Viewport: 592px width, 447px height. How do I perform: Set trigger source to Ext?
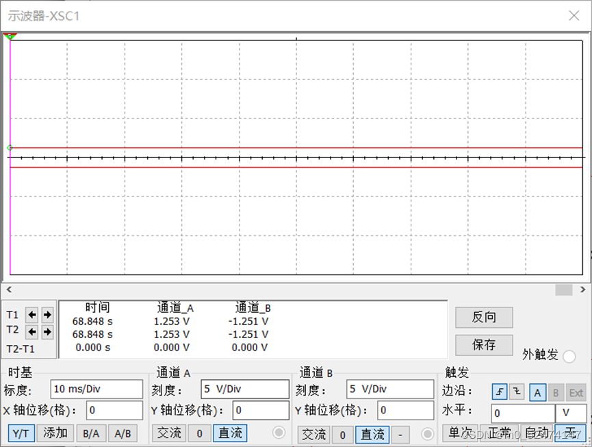[x=576, y=393]
